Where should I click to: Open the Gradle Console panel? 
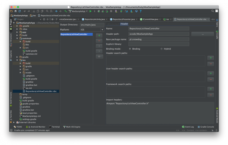pos(206,127)
